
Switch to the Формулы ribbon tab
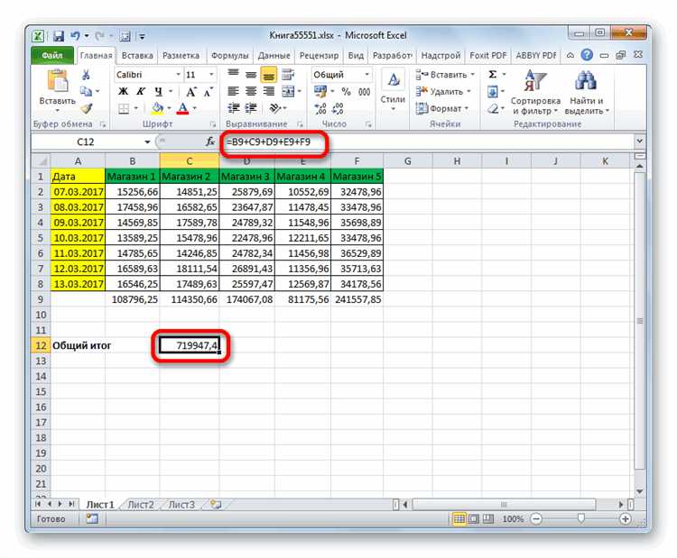(x=229, y=56)
